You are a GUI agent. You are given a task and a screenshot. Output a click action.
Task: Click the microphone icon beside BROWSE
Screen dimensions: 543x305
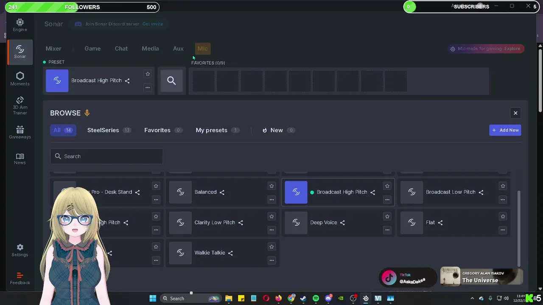click(87, 113)
